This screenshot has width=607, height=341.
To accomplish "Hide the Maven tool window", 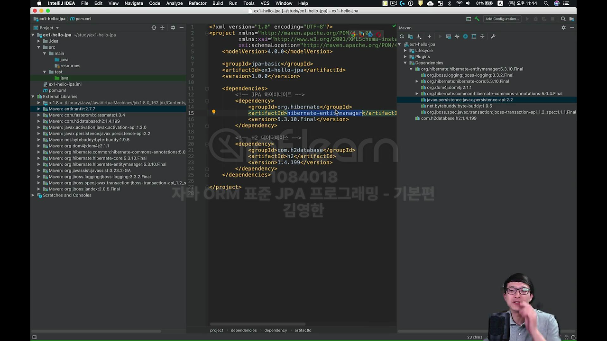I will [x=572, y=27].
